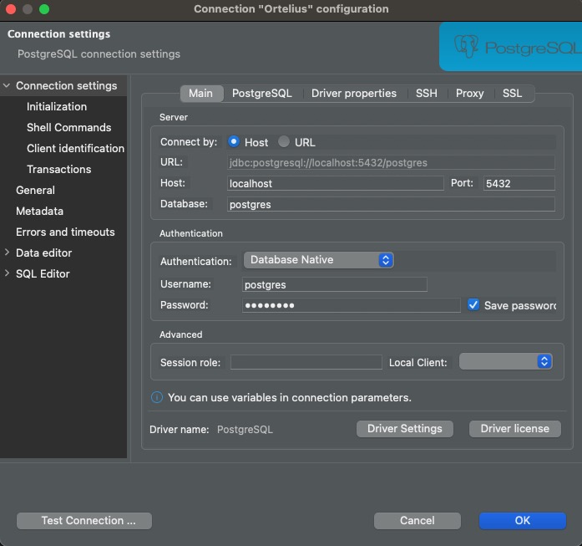Screen dimensions: 582x546
Task: Expand the SQL Editor node
Action: click(x=7, y=273)
